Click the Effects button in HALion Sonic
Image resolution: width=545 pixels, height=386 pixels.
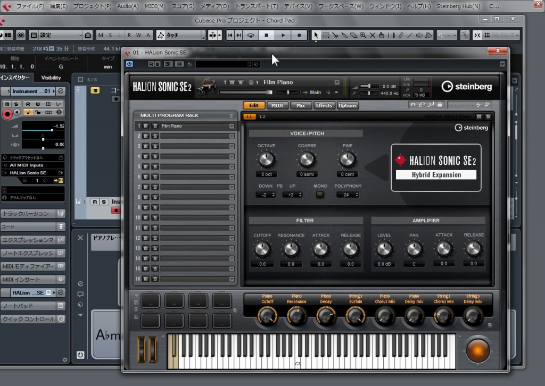pyautogui.click(x=324, y=105)
